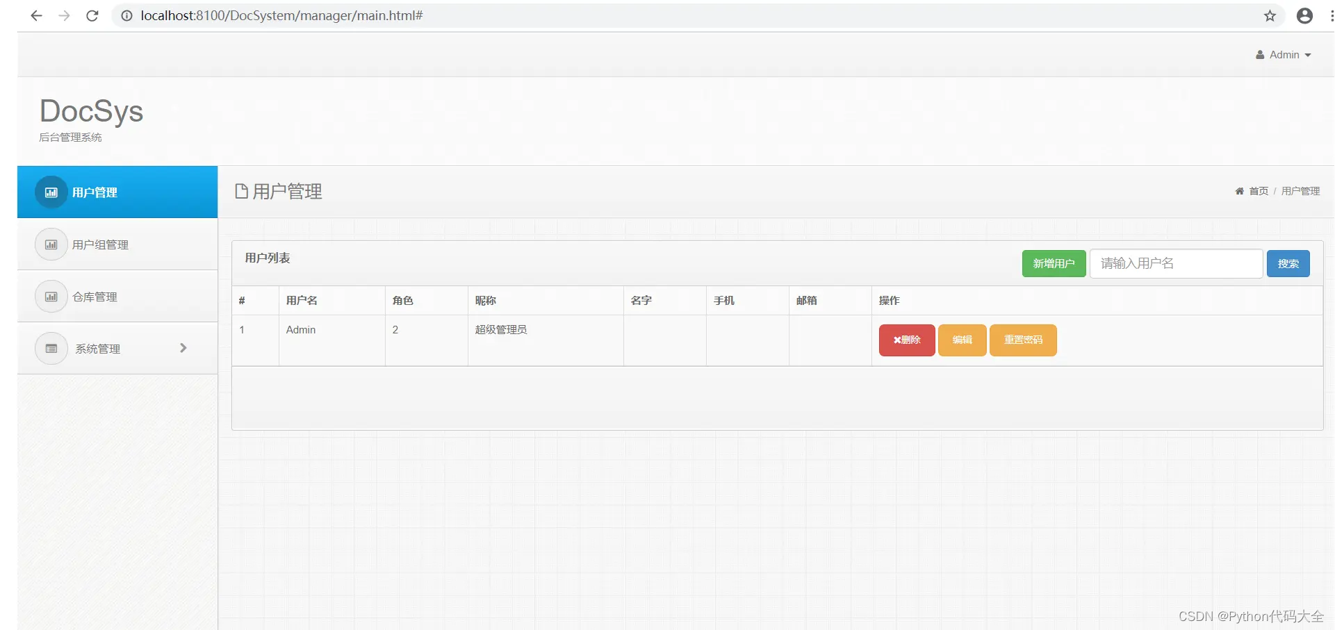Click the address bar URL

pos(281,15)
